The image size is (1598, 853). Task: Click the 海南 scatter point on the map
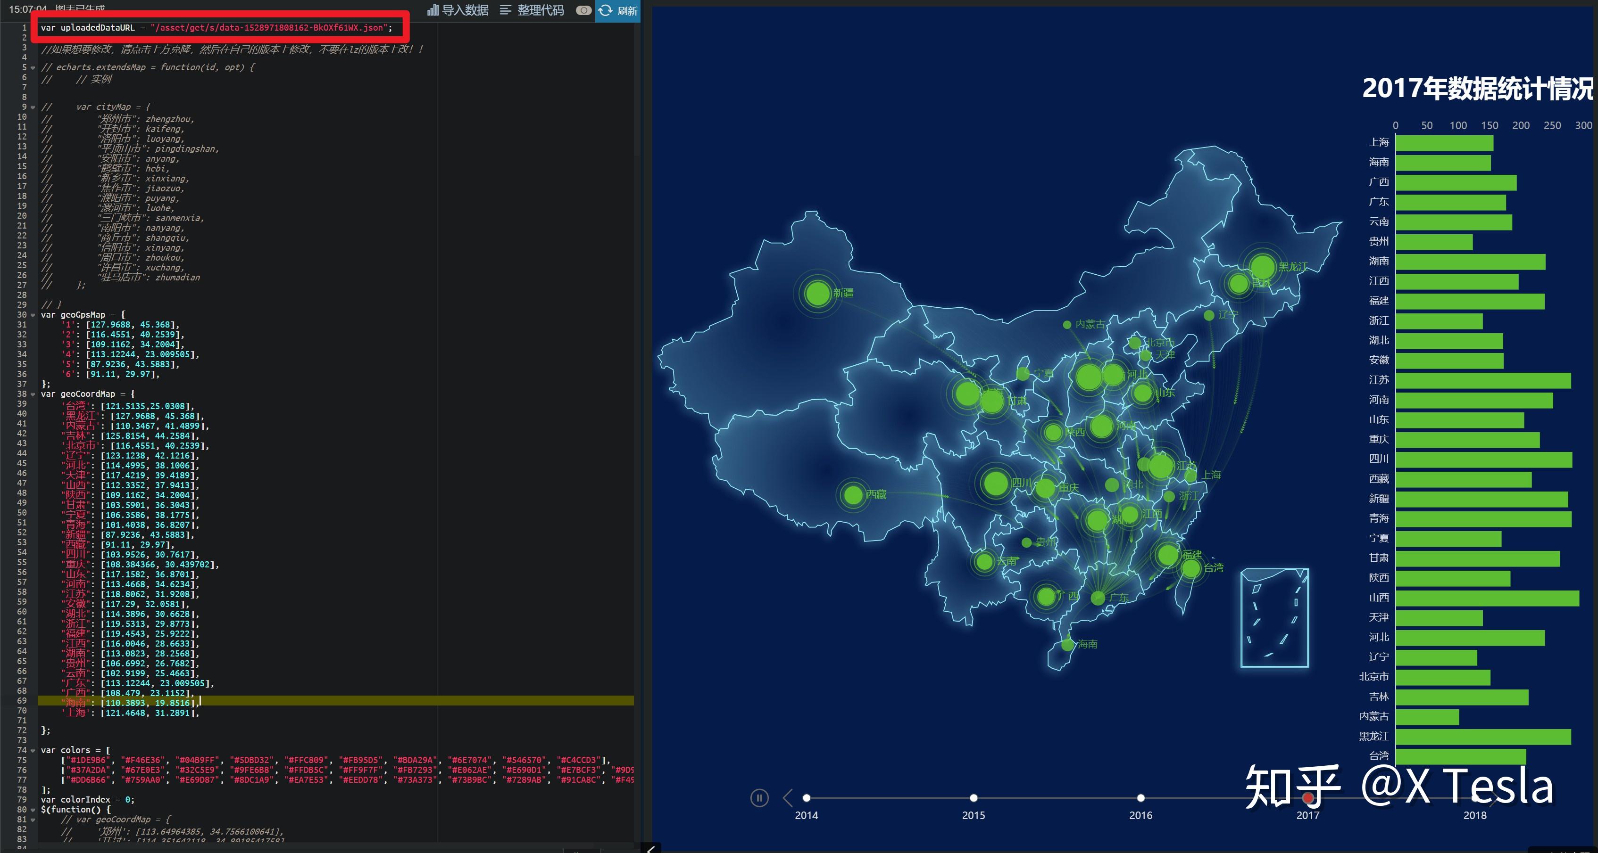pos(1067,644)
